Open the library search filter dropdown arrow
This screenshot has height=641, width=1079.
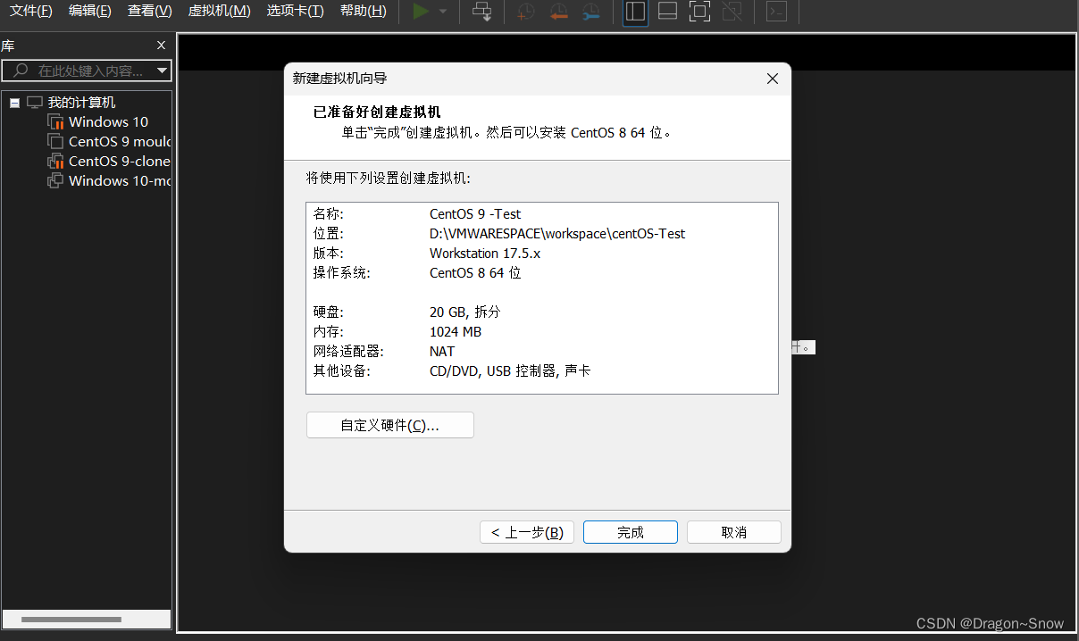pos(162,71)
